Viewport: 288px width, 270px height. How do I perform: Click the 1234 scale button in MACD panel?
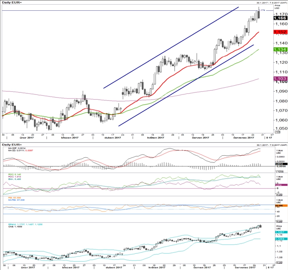(280, 172)
